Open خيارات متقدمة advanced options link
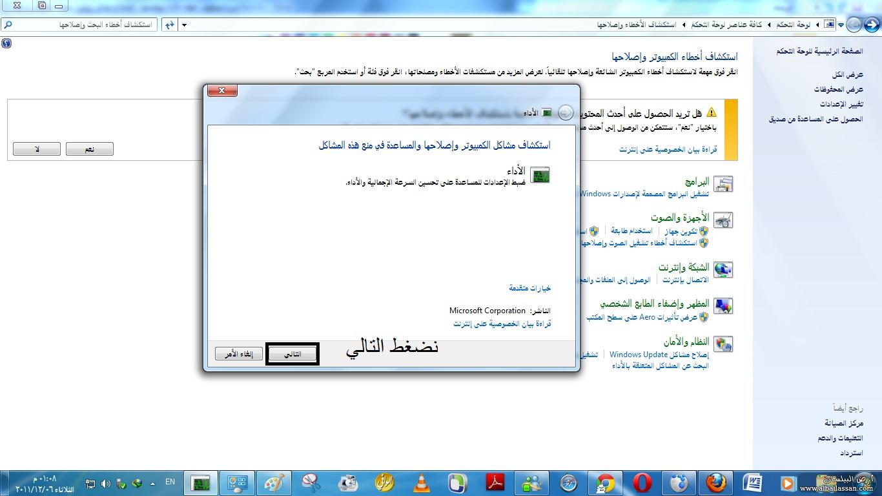 [529, 288]
